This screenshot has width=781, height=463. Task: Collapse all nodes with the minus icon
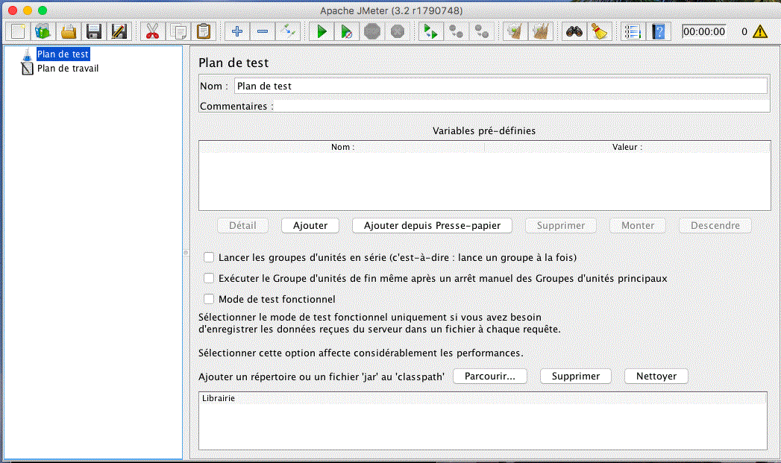point(263,31)
